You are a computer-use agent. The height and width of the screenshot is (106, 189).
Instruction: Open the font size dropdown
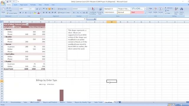click(35, 9)
